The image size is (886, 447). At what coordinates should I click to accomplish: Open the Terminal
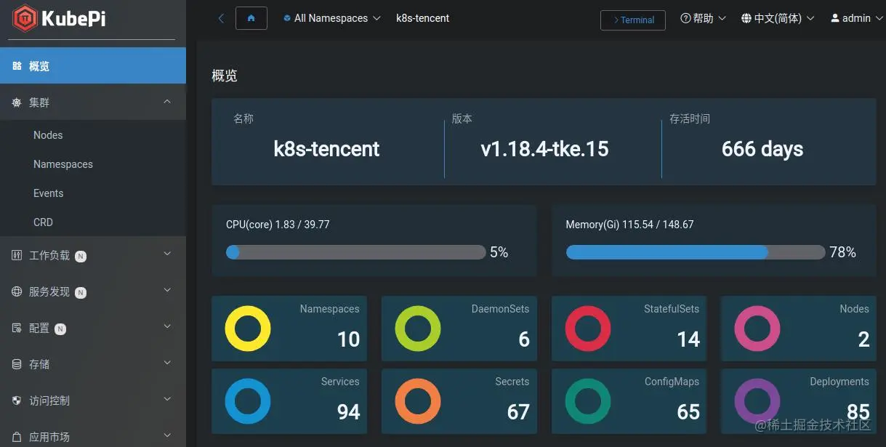coord(633,20)
